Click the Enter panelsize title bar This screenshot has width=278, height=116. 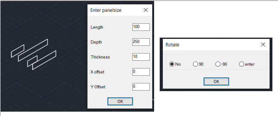(115, 10)
